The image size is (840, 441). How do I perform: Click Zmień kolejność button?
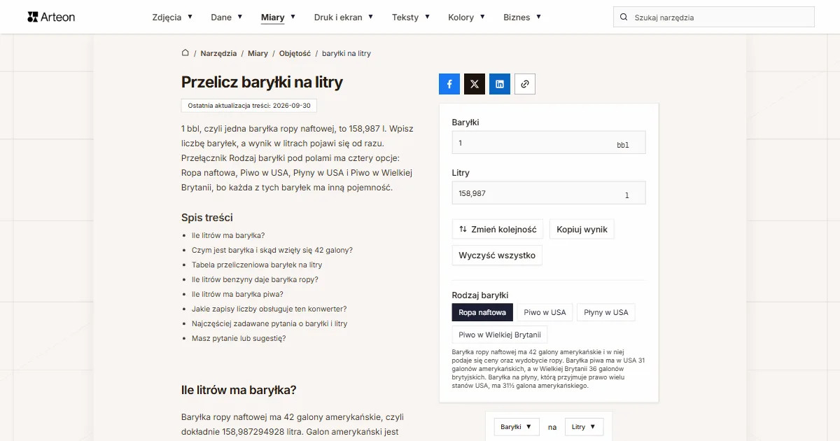[x=498, y=230]
